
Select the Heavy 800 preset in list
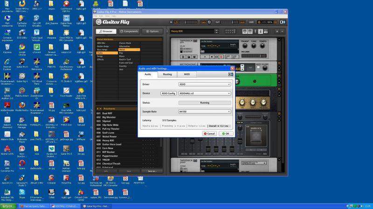109,140
